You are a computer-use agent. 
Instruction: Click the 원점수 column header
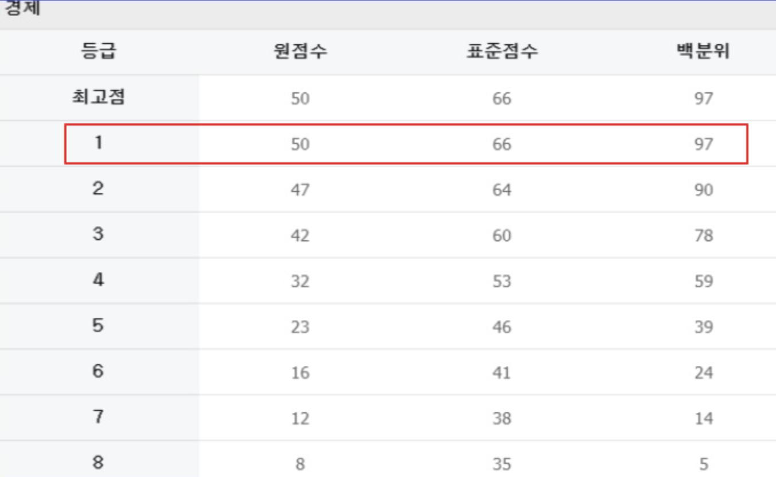300,52
